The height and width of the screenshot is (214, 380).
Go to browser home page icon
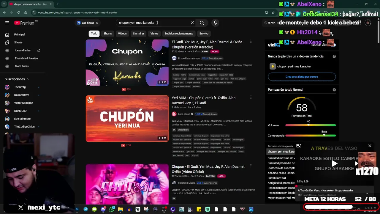pos(26,12)
